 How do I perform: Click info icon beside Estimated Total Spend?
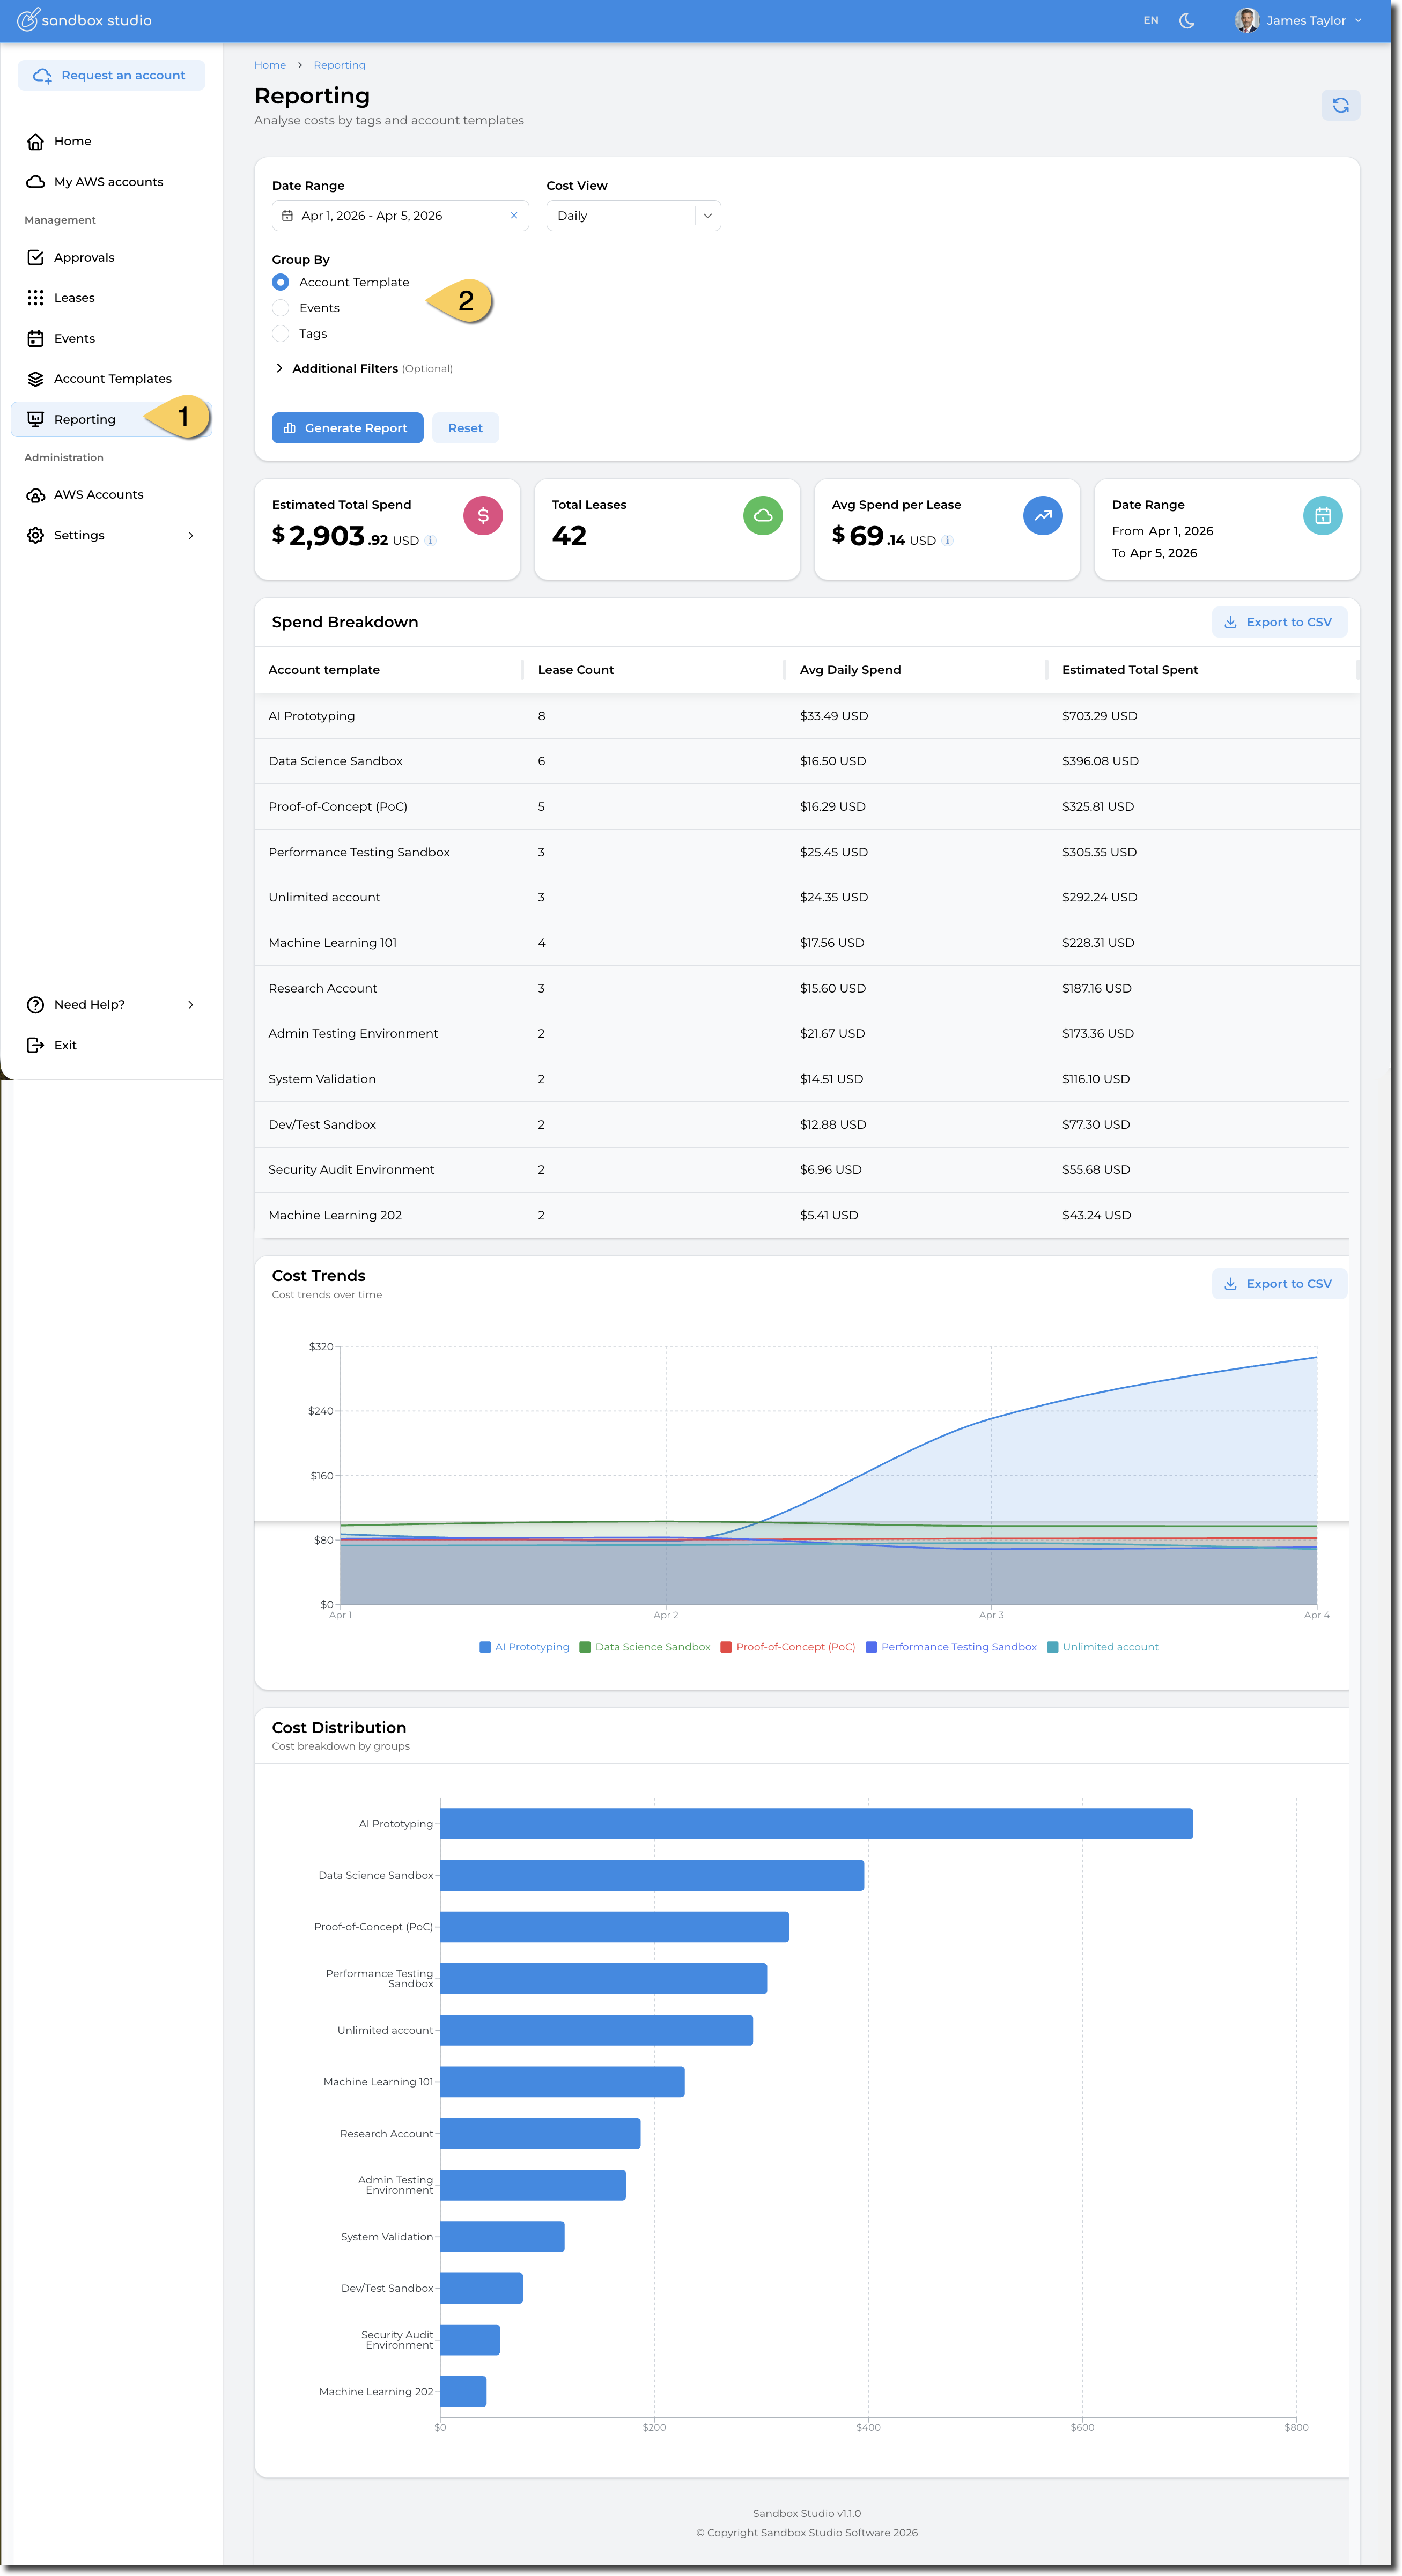pyautogui.click(x=431, y=541)
